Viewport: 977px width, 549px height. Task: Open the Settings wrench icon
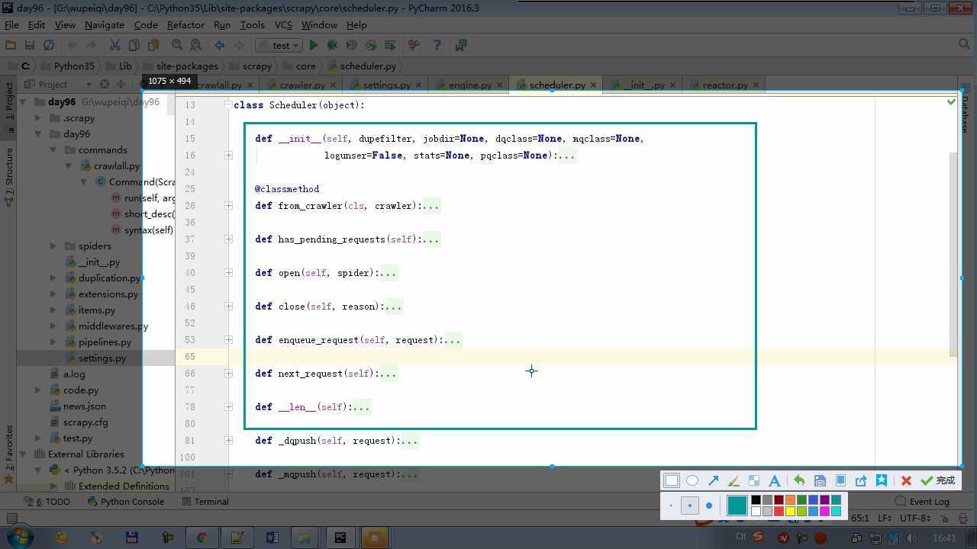click(x=414, y=46)
